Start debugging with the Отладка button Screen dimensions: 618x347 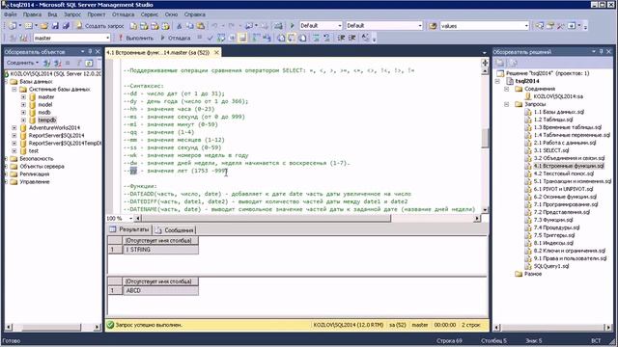pyautogui.click(x=176, y=38)
